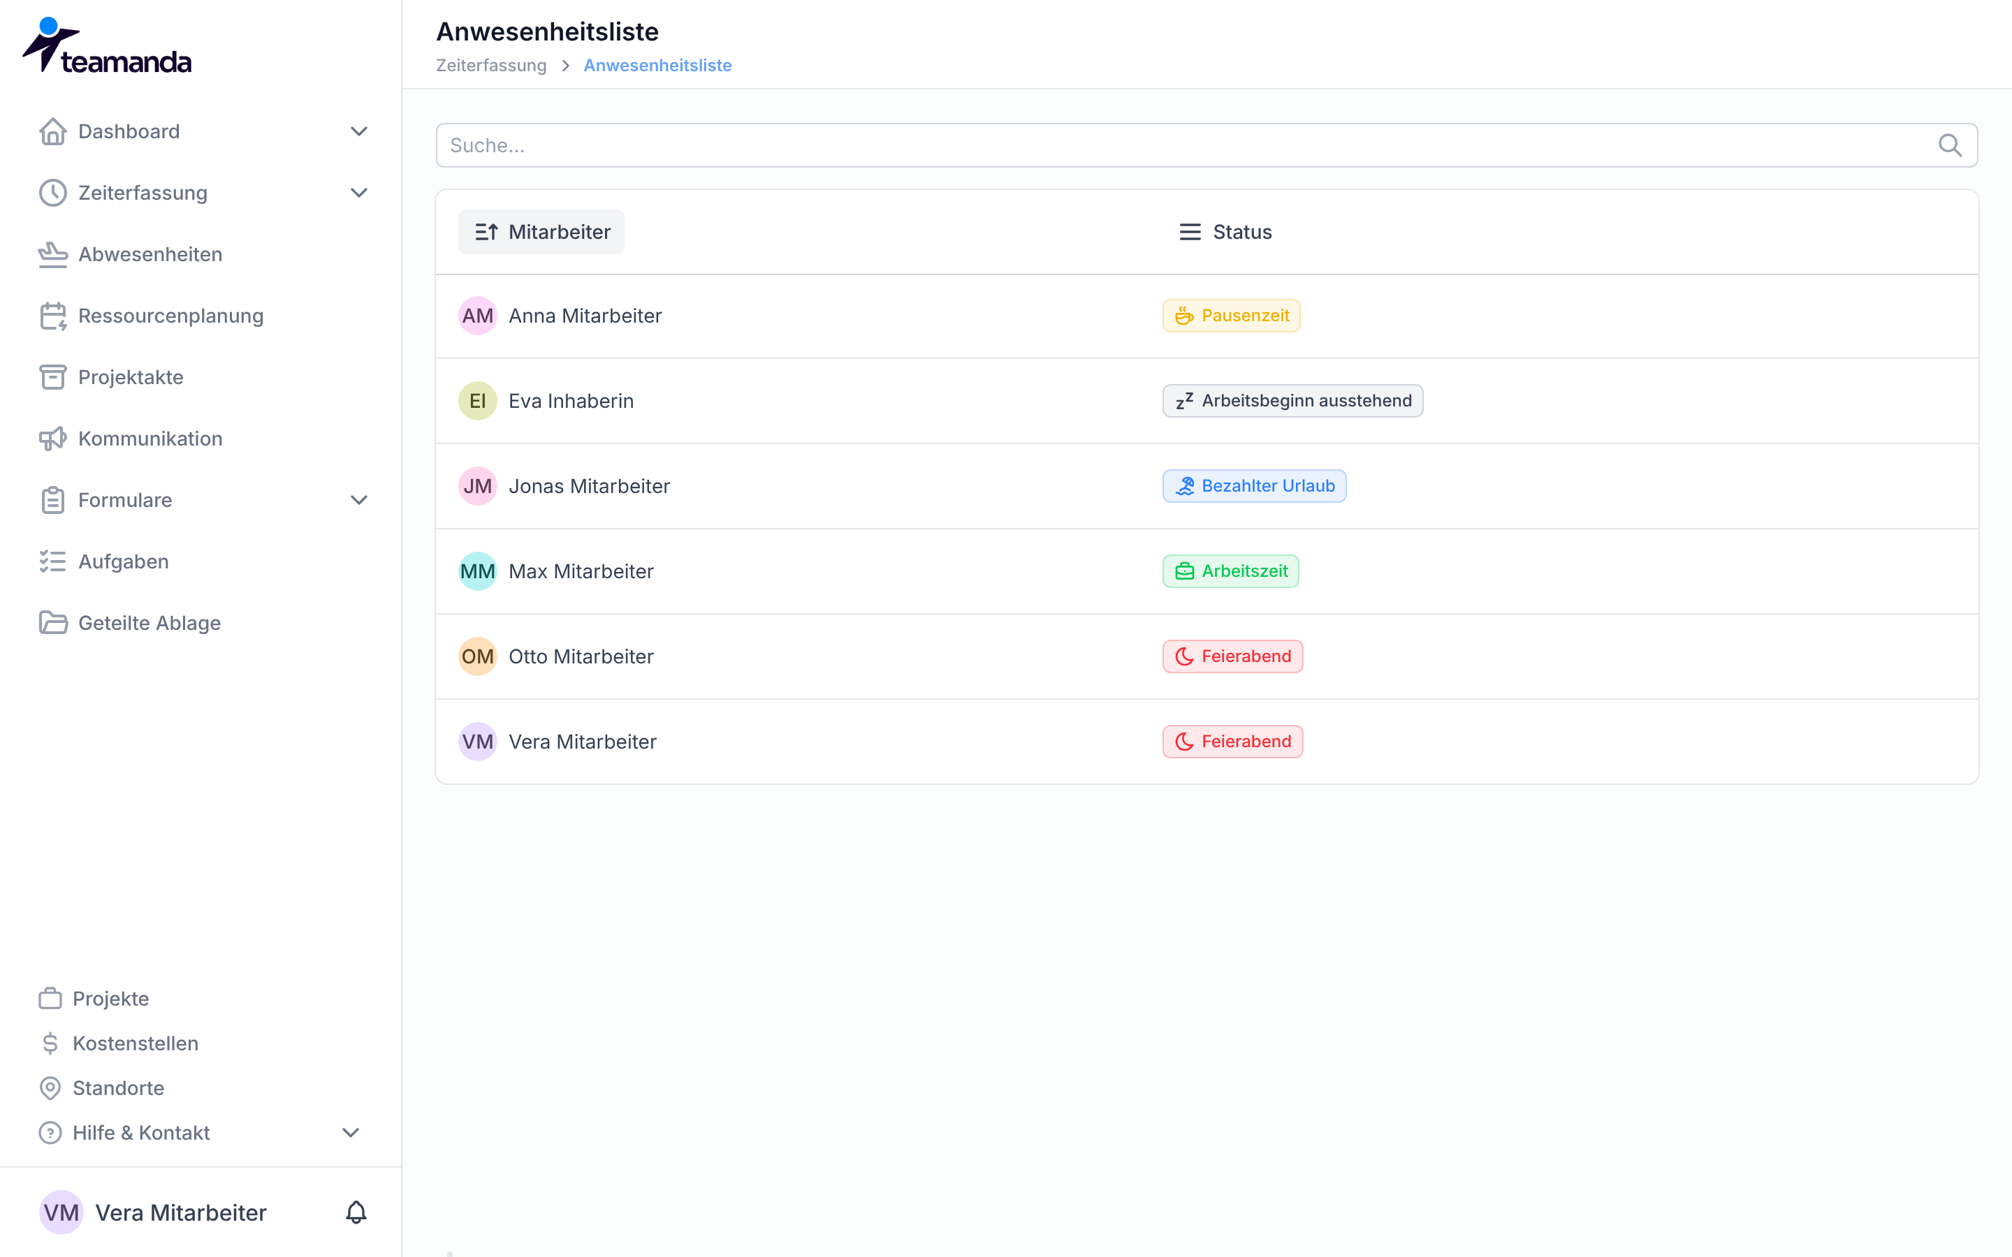Click the Standorte location pin icon
The height and width of the screenshot is (1257, 2012).
click(x=50, y=1088)
